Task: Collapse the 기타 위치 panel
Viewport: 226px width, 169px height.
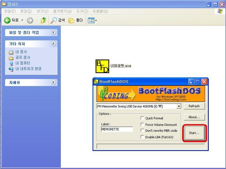Action: point(53,44)
